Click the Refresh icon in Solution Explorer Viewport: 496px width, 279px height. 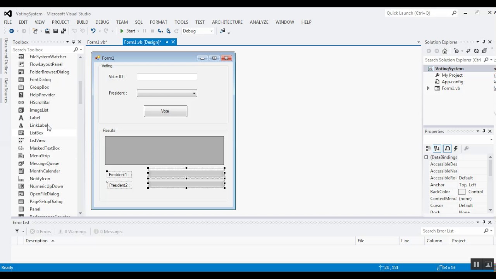pos(476,51)
